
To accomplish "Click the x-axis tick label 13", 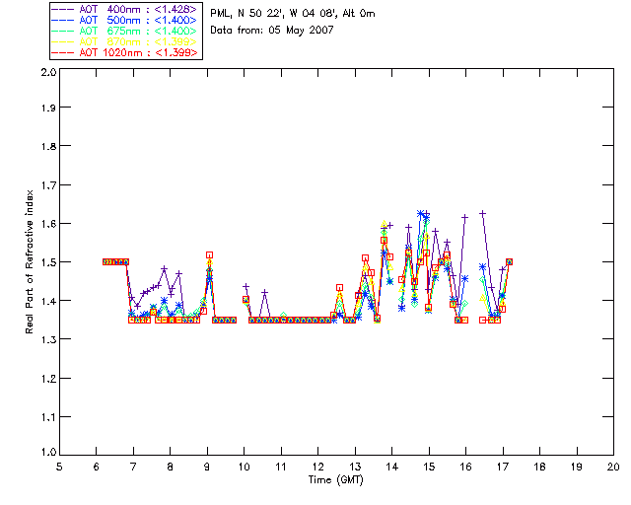I will coord(355,467).
